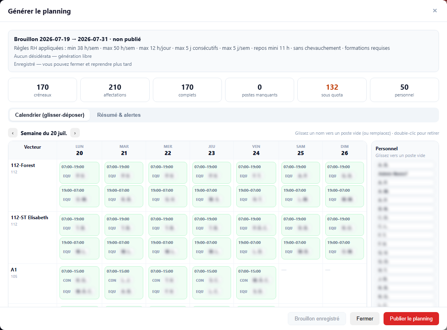Select 112-ST Elisabeth Tuesday 07:00–19:00 shift

124,225
